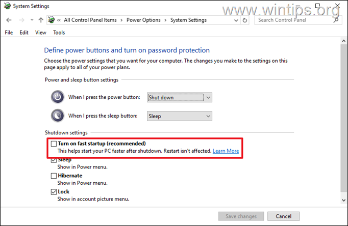Check the Hibernate checkbox
The image size is (348, 226).
[54, 176]
